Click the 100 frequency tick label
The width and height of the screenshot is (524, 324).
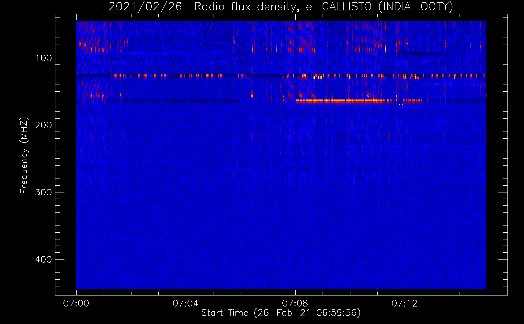44,58
